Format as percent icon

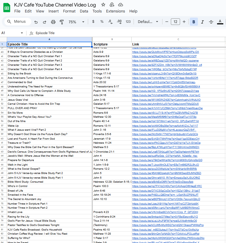[x=102, y=22]
